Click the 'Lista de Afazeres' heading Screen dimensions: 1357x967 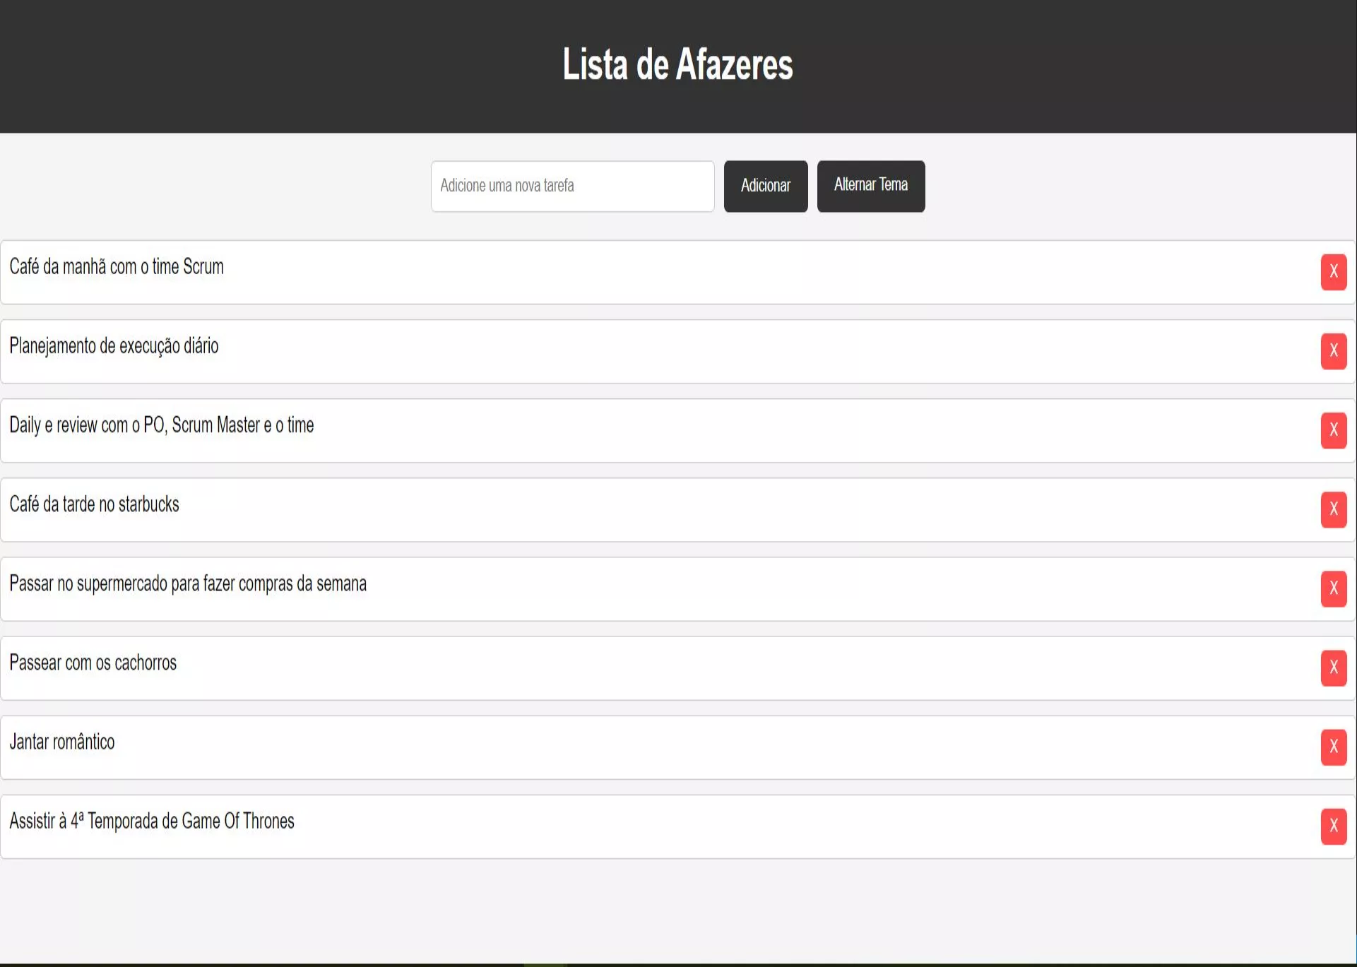678,64
